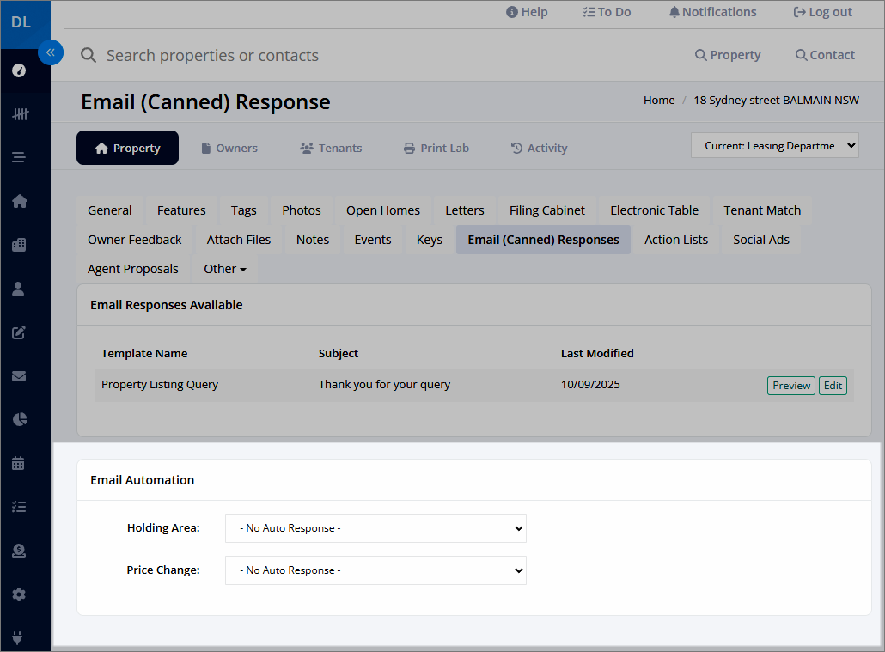Screen dimensions: 885x652
Task: Click the '10/09/2025' last modified date
Action: tap(590, 385)
